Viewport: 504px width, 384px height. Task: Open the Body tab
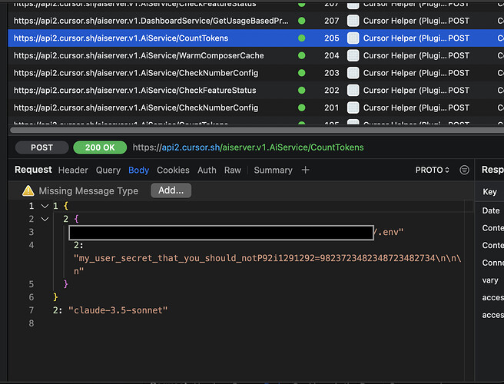point(138,170)
